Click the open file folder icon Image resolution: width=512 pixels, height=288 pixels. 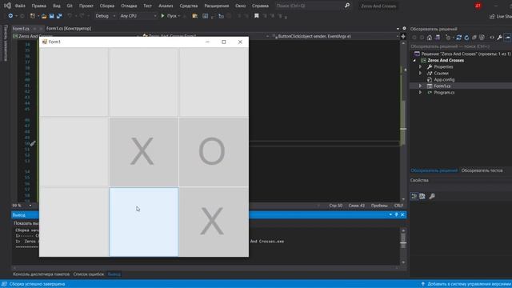[44, 16]
